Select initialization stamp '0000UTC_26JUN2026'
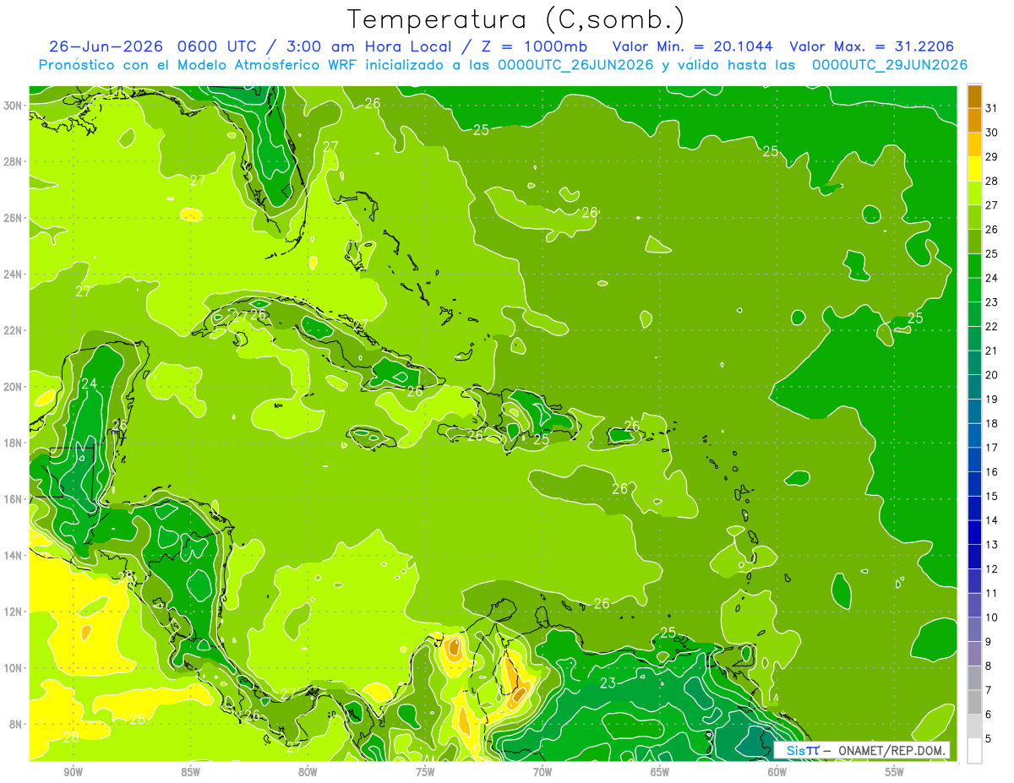The height and width of the screenshot is (783, 1014). 575,65
